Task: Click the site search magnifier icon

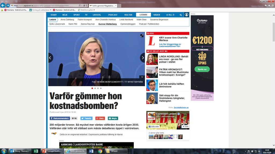Action: pyautogui.click(x=181, y=15)
